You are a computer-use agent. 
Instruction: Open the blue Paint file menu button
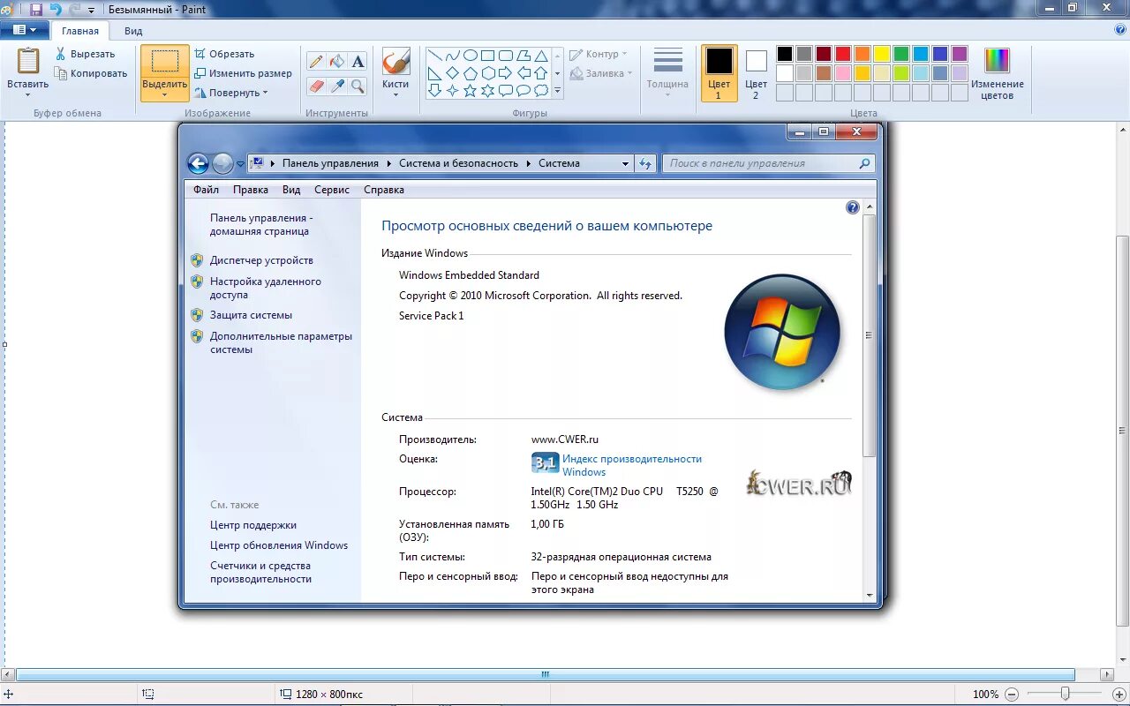25,30
